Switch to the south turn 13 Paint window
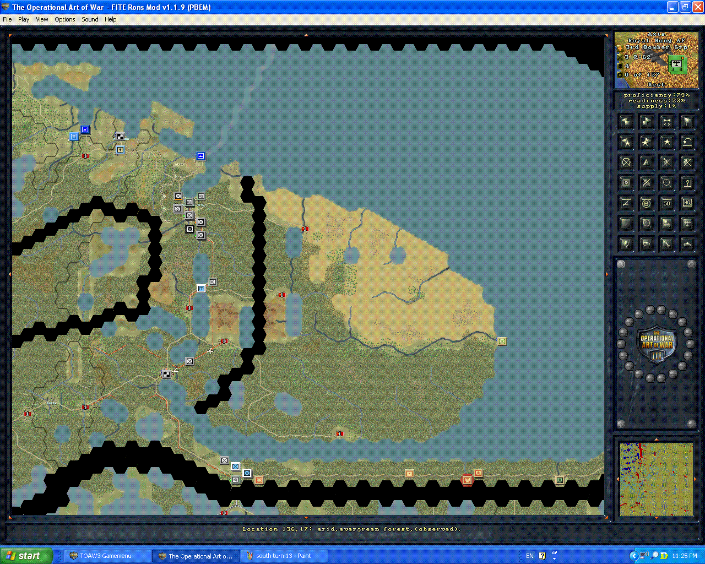 [284, 555]
